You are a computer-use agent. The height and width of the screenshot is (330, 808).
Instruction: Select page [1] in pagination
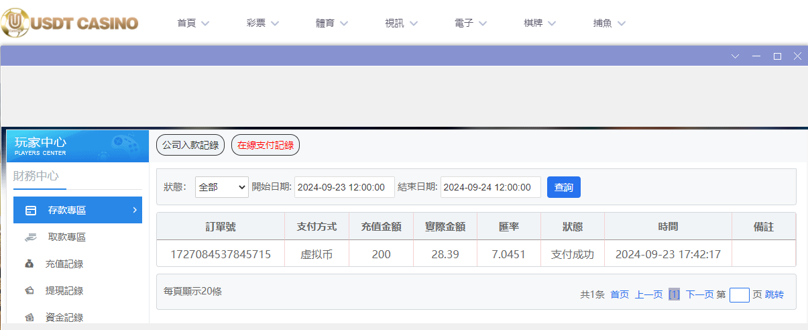point(674,294)
